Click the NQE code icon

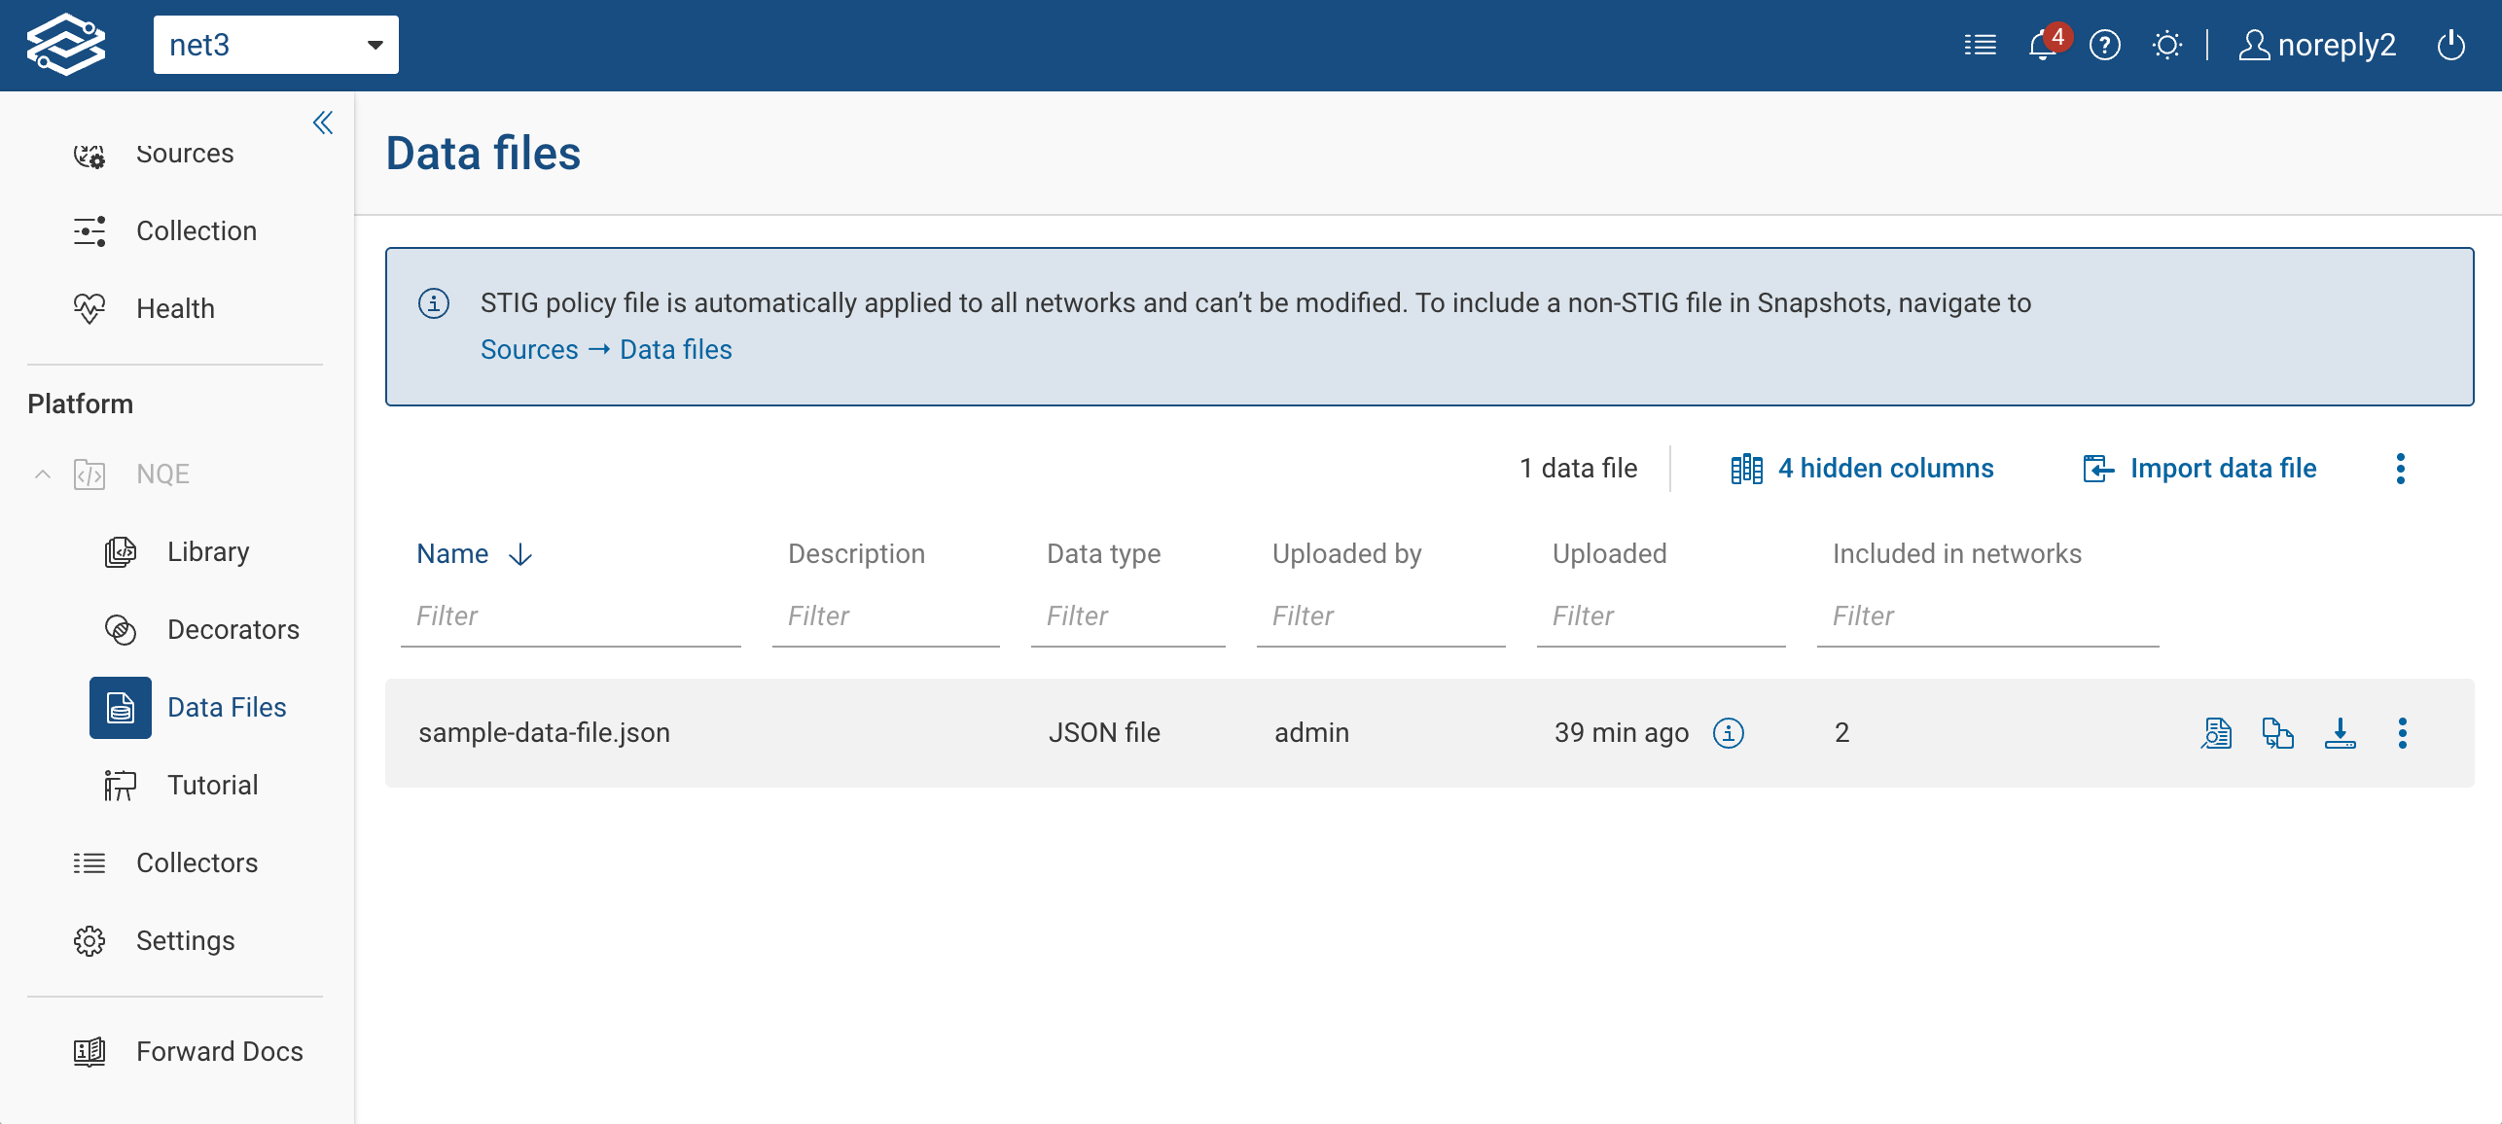(89, 474)
